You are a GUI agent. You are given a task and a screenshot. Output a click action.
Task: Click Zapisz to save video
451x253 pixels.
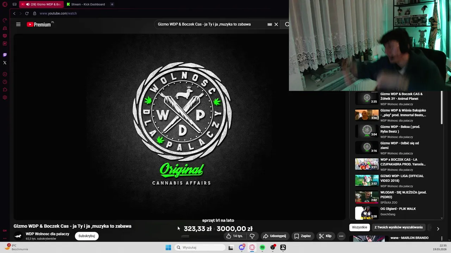[303, 236]
